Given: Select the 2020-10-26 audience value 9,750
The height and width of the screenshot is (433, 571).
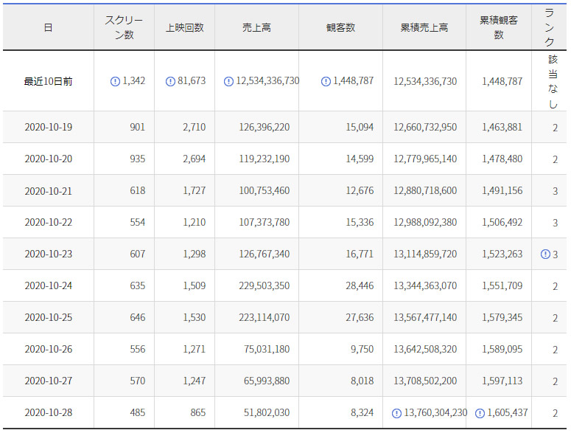Looking at the screenshot, I should (360, 350).
